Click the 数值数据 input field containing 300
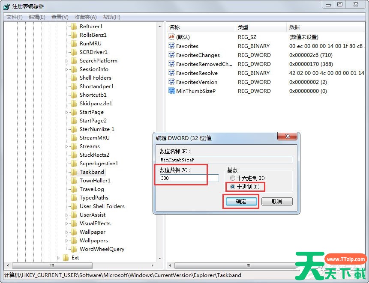The height and width of the screenshot is (283, 369). 189,178
